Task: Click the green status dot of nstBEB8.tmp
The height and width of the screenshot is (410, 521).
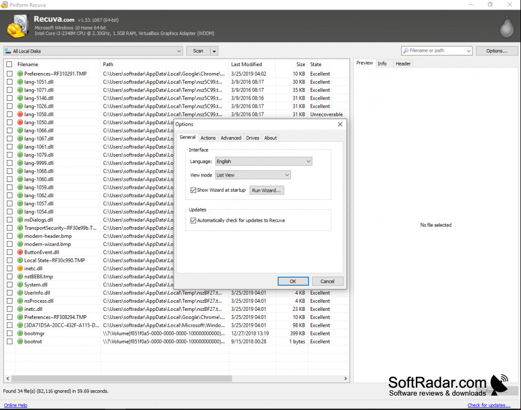Action: pos(20,277)
